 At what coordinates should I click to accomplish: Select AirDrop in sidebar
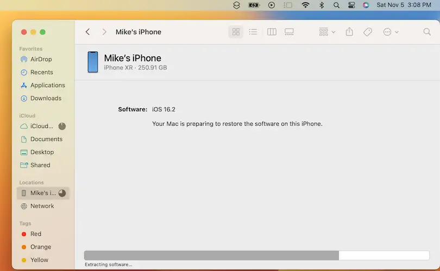[41, 59]
